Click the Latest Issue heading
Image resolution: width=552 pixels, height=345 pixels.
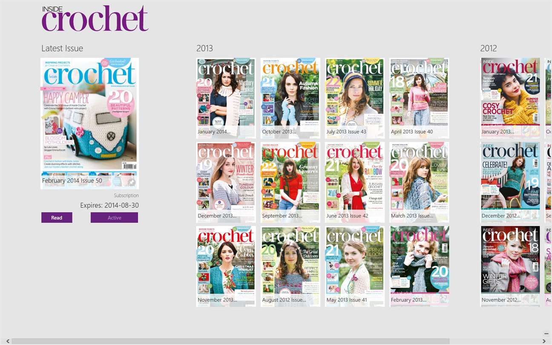pos(62,48)
